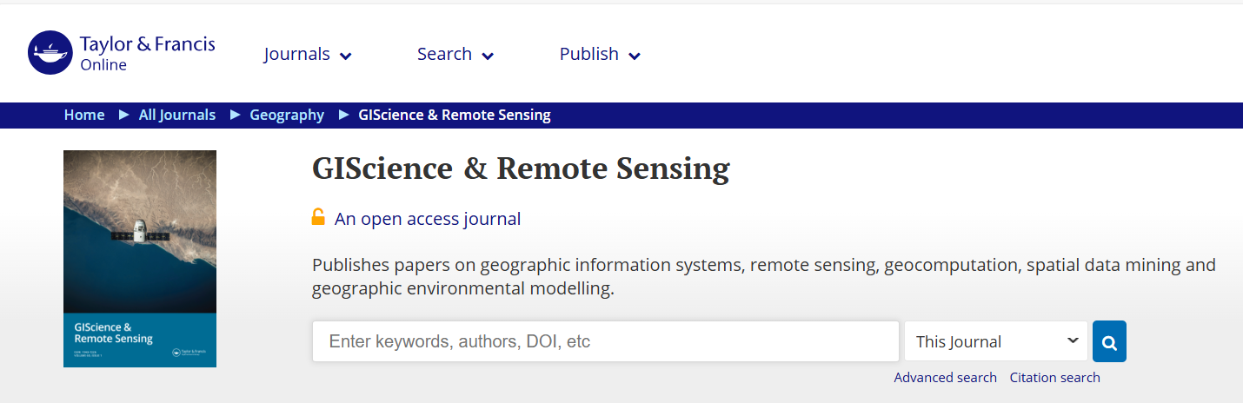The height and width of the screenshot is (403, 1243).
Task: Click the An open access journal link
Action: tap(428, 219)
